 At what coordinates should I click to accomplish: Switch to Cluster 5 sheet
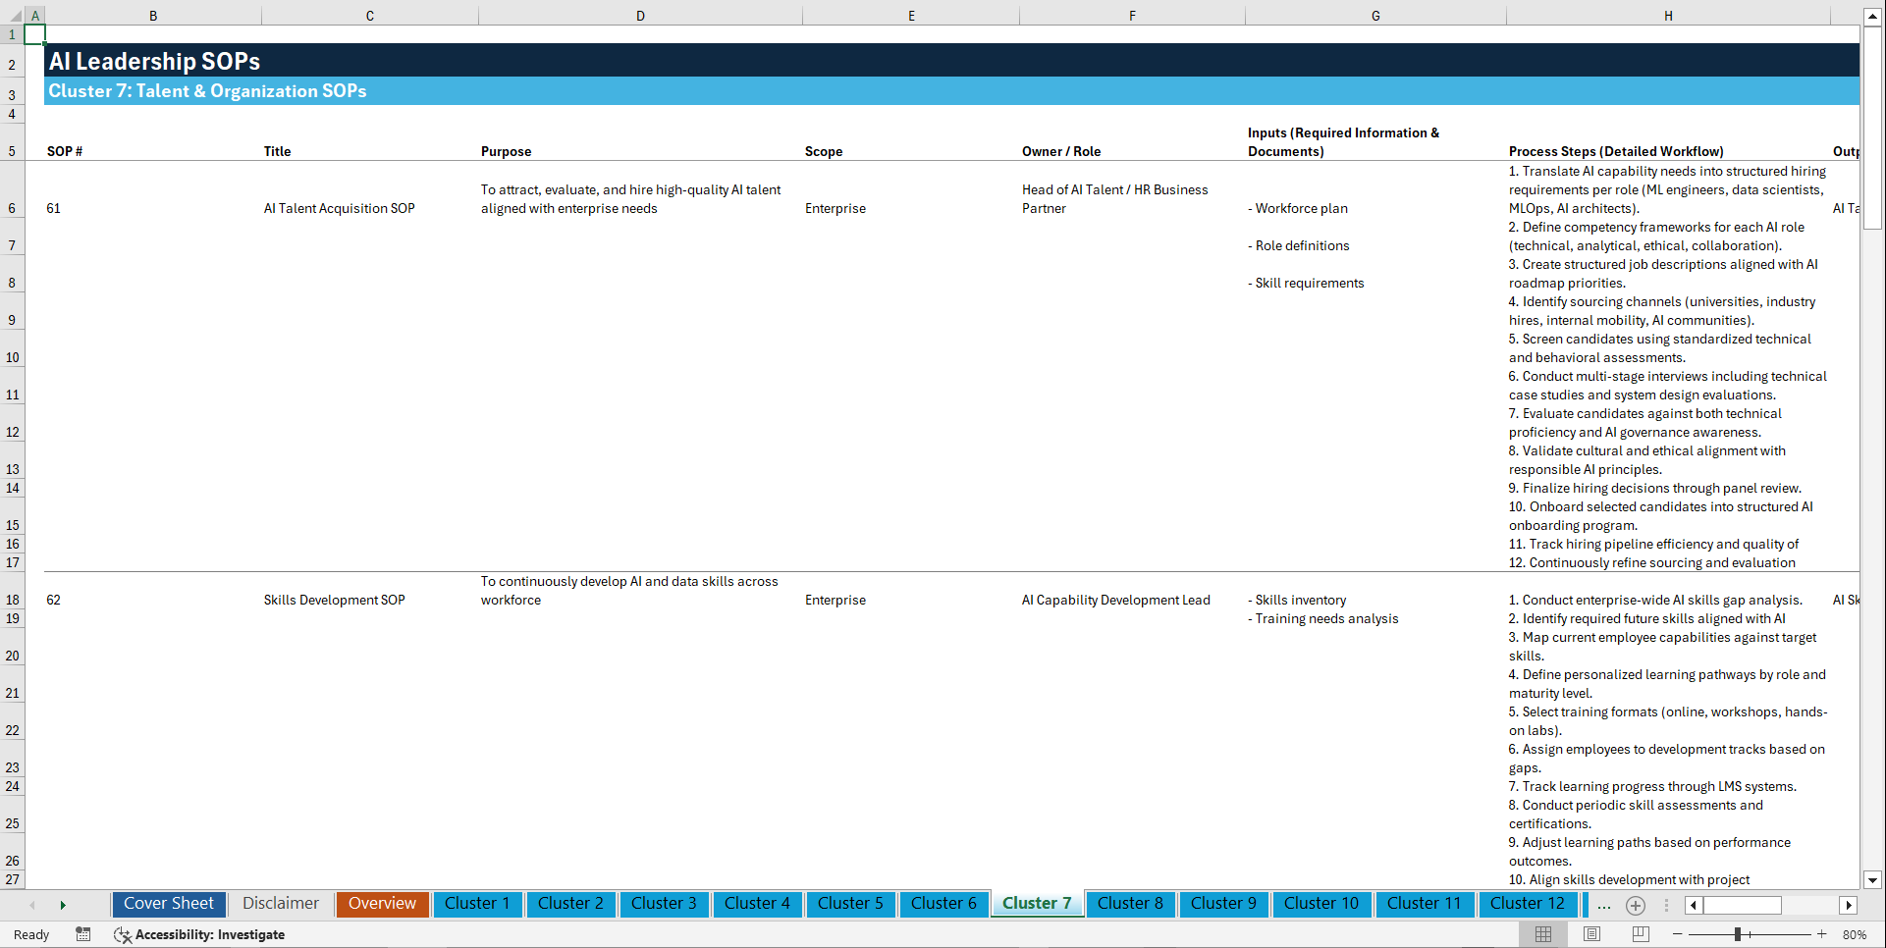pos(850,904)
